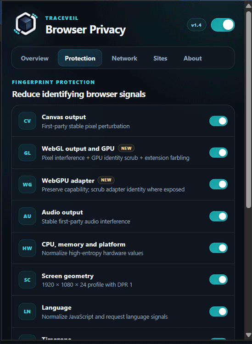The width and height of the screenshot is (252, 344).
Task: Click the scrollbar up arrow
Action: tap(248, 6)
